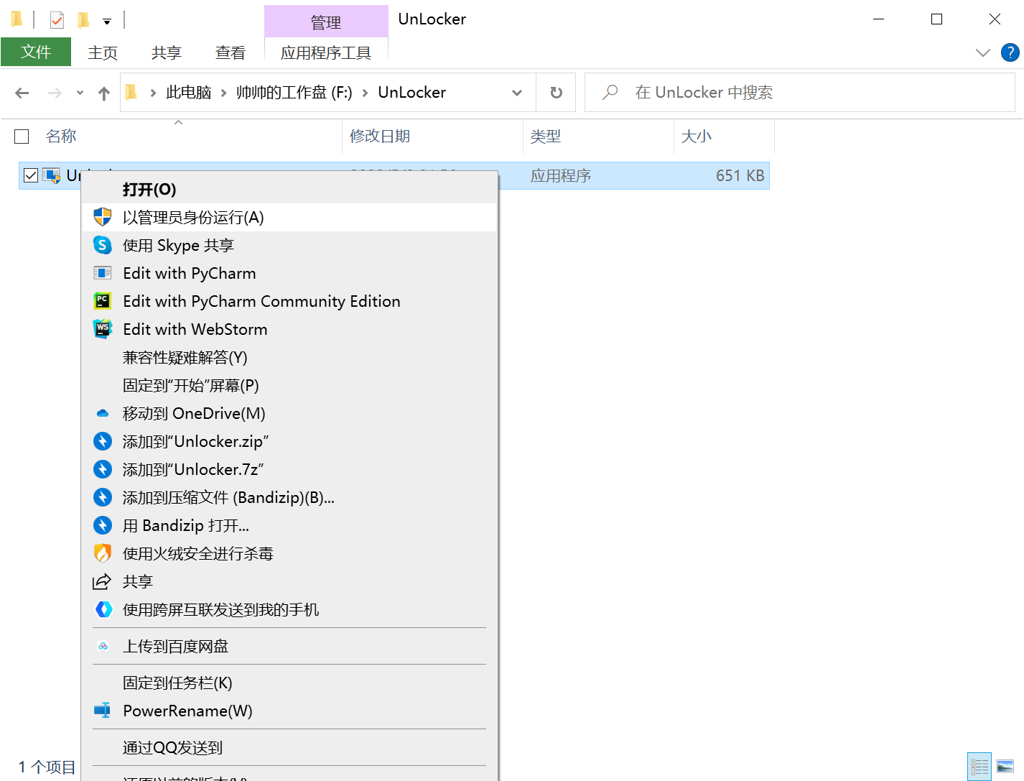This screenshot has width=1024, height=781.
Task: Choose 使用火绒安全进行杀毒 menu entry
Action: pos(289,553)
